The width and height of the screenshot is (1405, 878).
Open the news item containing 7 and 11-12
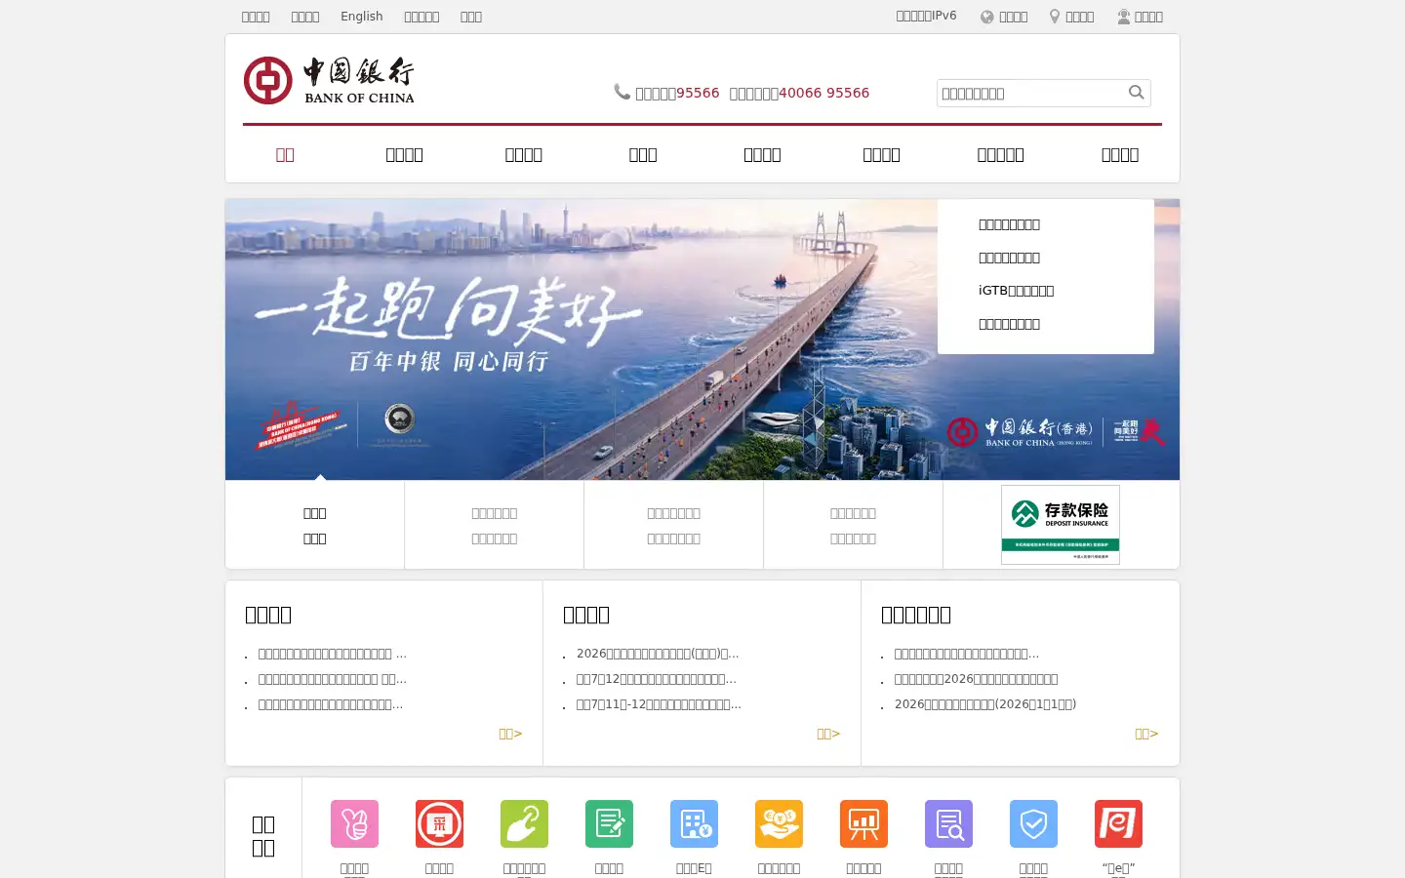coord(659,704)
